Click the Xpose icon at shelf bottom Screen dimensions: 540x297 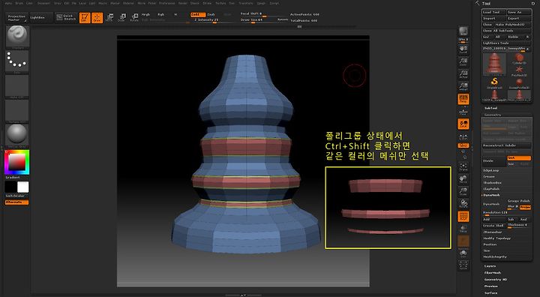click(463, 265)
